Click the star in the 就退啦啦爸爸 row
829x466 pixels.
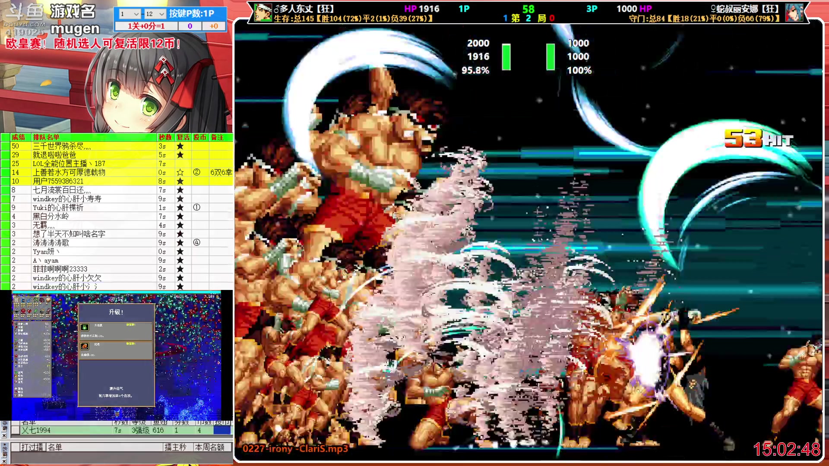coord(180,155)
